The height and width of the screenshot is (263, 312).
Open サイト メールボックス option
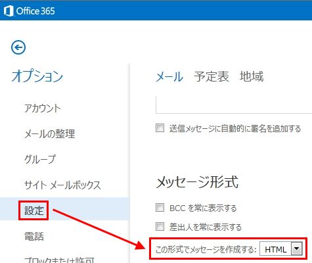(62, 185)
